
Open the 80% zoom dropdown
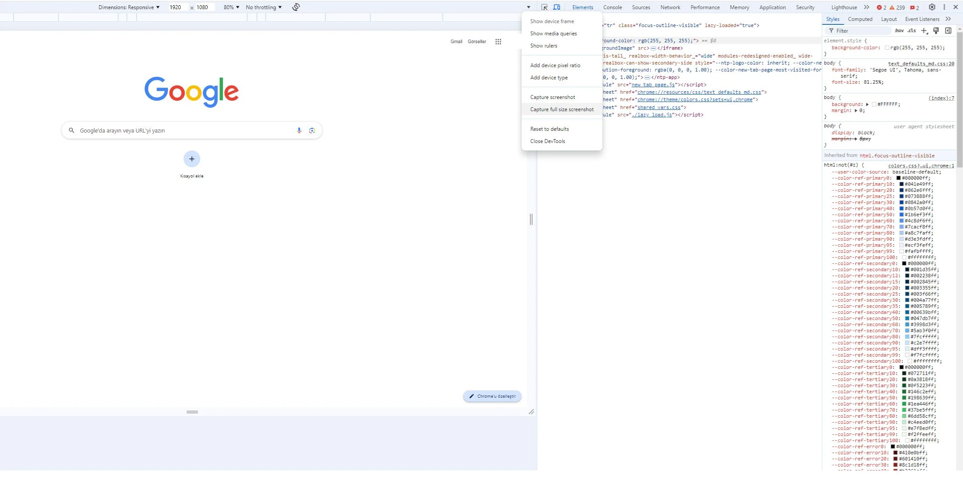[231, 7]
